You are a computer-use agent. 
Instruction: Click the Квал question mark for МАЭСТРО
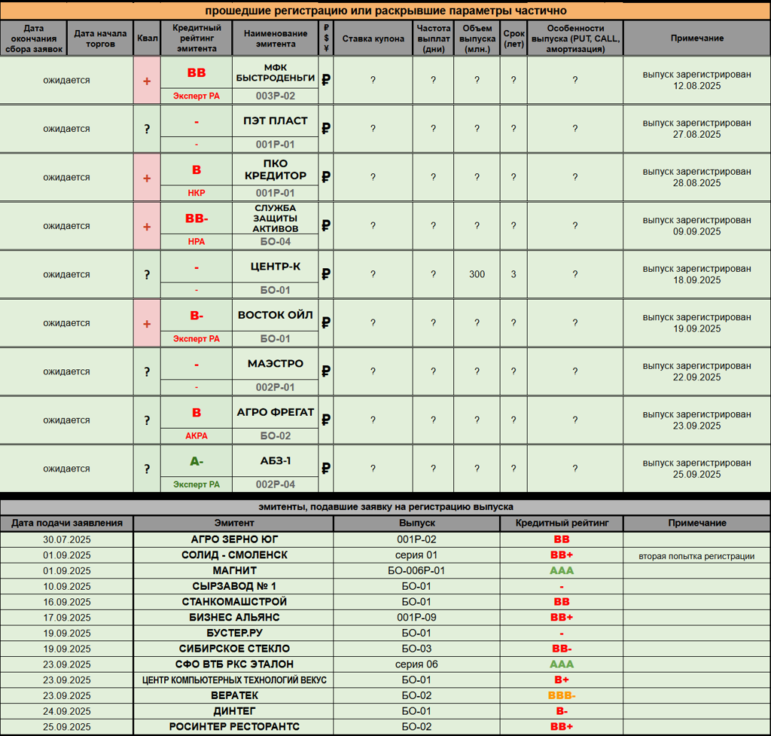147,372
